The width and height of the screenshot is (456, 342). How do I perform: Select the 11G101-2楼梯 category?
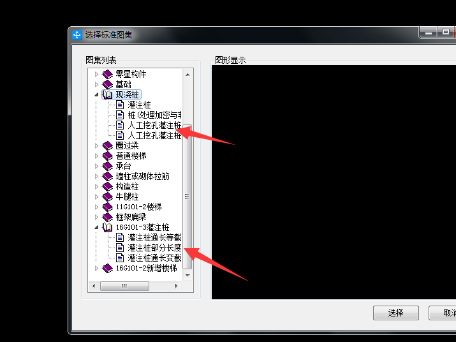139,207
